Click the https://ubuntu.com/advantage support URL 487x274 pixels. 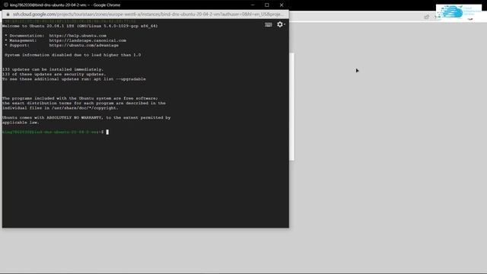[84, 46]
